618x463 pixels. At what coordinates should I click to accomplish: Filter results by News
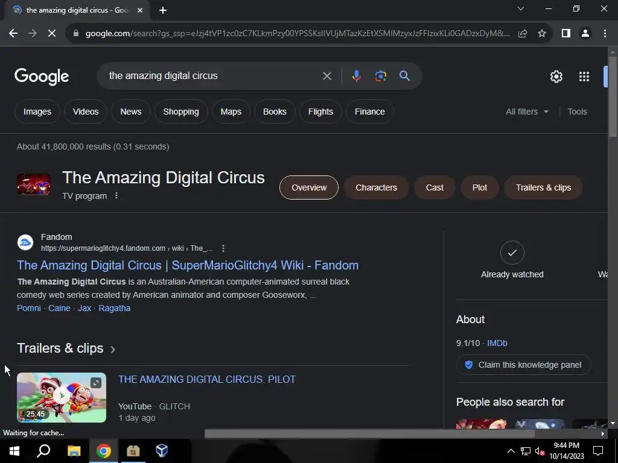click(131, 112)
